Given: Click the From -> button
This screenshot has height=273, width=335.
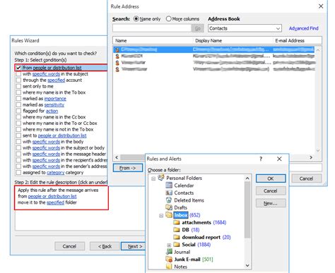Looking at the screenshot, I should point(128,168).
